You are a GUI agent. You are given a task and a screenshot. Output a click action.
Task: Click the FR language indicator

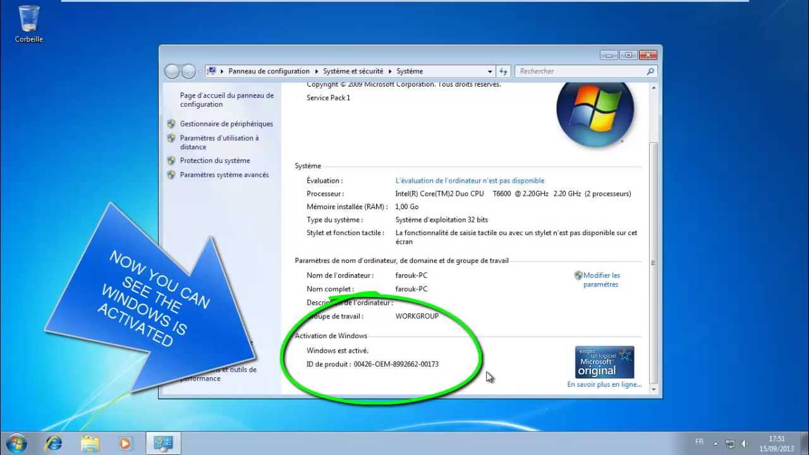(699, 442)
